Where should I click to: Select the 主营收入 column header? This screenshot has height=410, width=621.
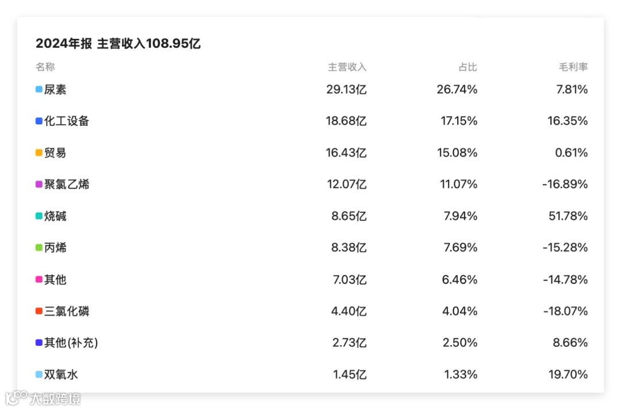[347, 67]
